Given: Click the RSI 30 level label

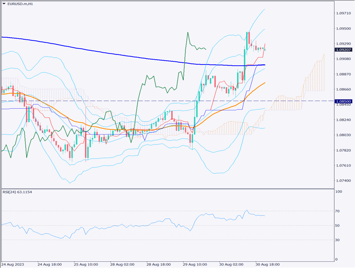Looking at the screenshot, I should tap(339, 240).
